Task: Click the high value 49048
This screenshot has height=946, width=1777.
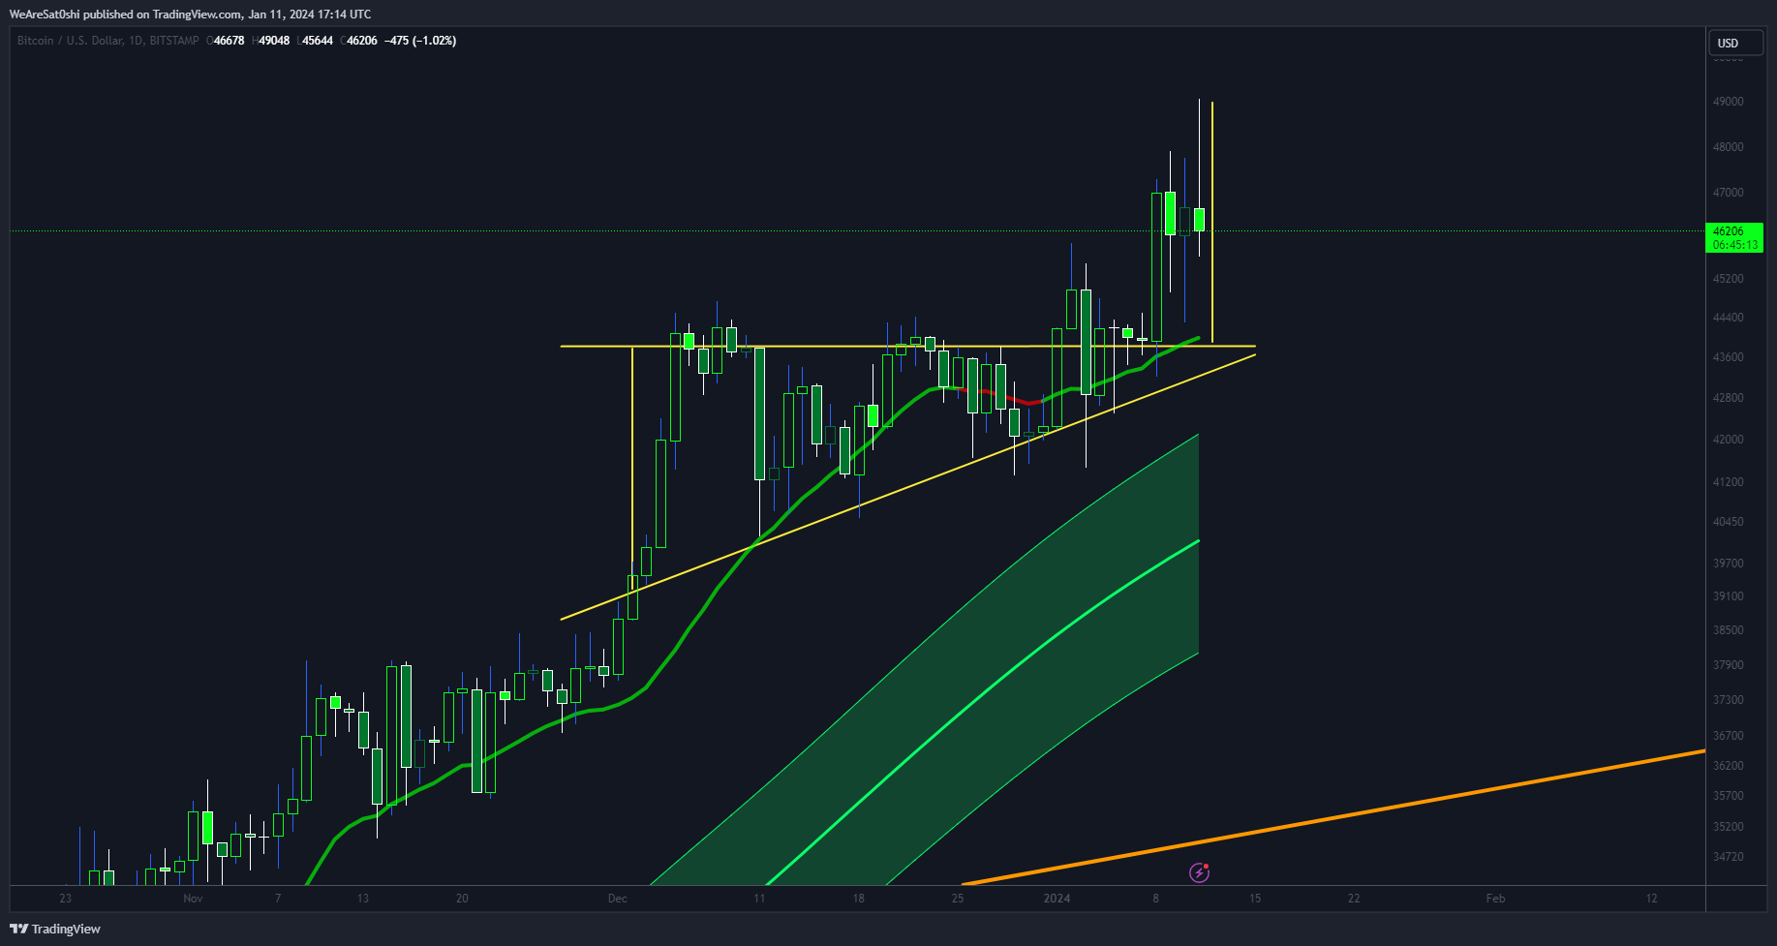Action: tap(274, 41)
